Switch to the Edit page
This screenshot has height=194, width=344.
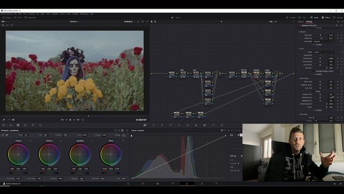click(157, 183)
